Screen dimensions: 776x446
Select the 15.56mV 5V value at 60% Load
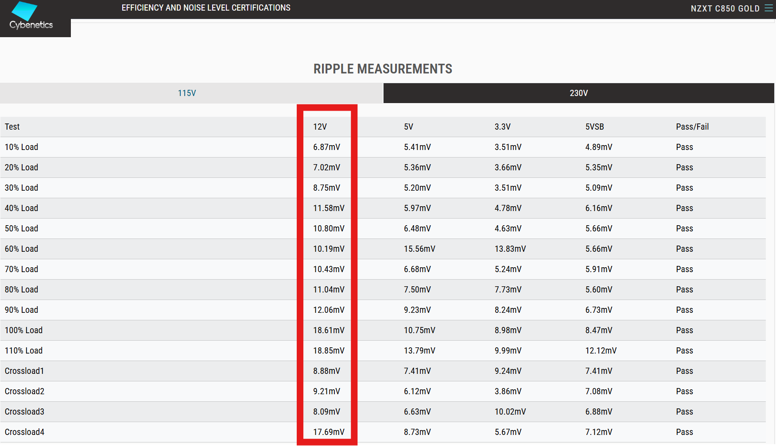coord(419,249)
